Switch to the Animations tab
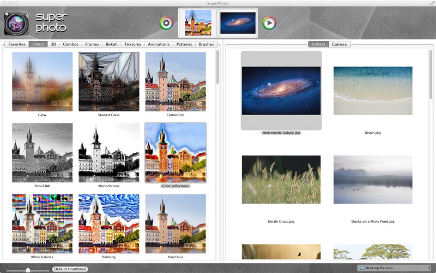This screenshot has width=436, height=273. coord(159,44)
